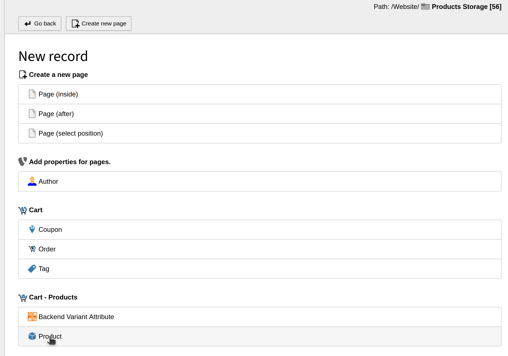The width and height of the screenshot is (508, 356).
Task: Click the Page (select position) document icon
Action: [32, 133]
